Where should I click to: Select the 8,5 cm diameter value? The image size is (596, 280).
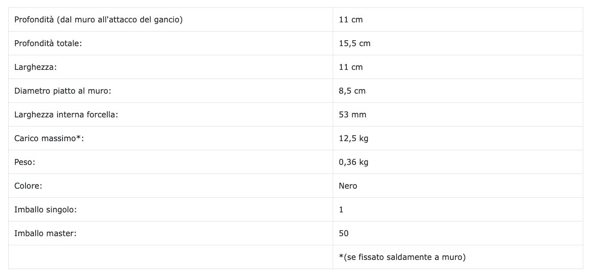352,91
